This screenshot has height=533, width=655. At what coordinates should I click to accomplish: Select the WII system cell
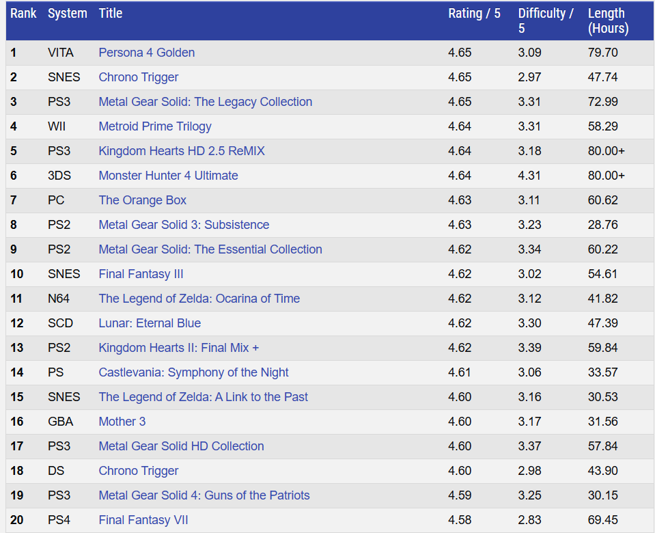57,126
